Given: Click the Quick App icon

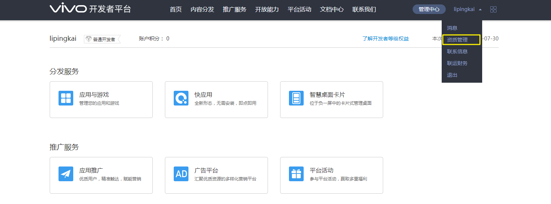Looking at the screenshot, I should click(x=181, y=98).
